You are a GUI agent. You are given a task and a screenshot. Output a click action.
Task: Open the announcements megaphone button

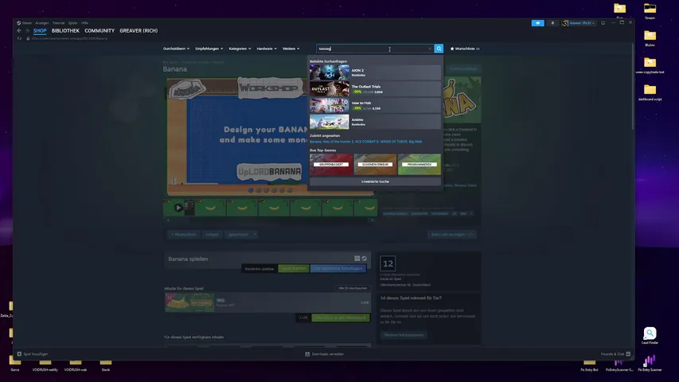(x=537, y=23)
